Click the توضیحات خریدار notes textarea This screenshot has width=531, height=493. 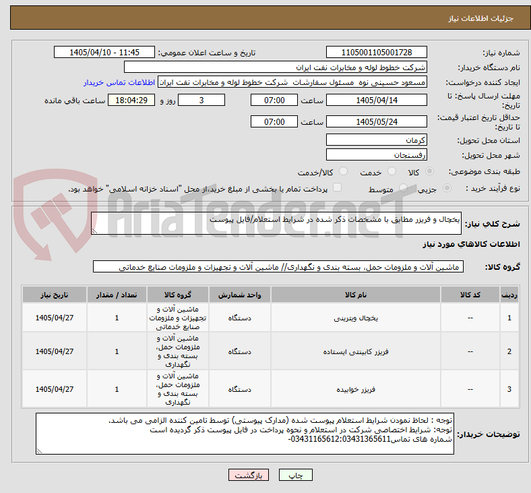[x=245, y=434]
